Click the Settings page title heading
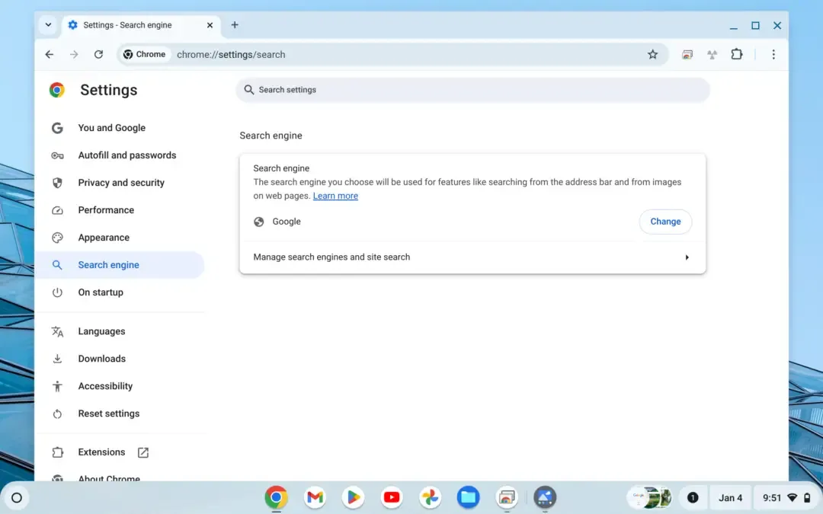The image size is (823, 514). [x=109, y=90]
